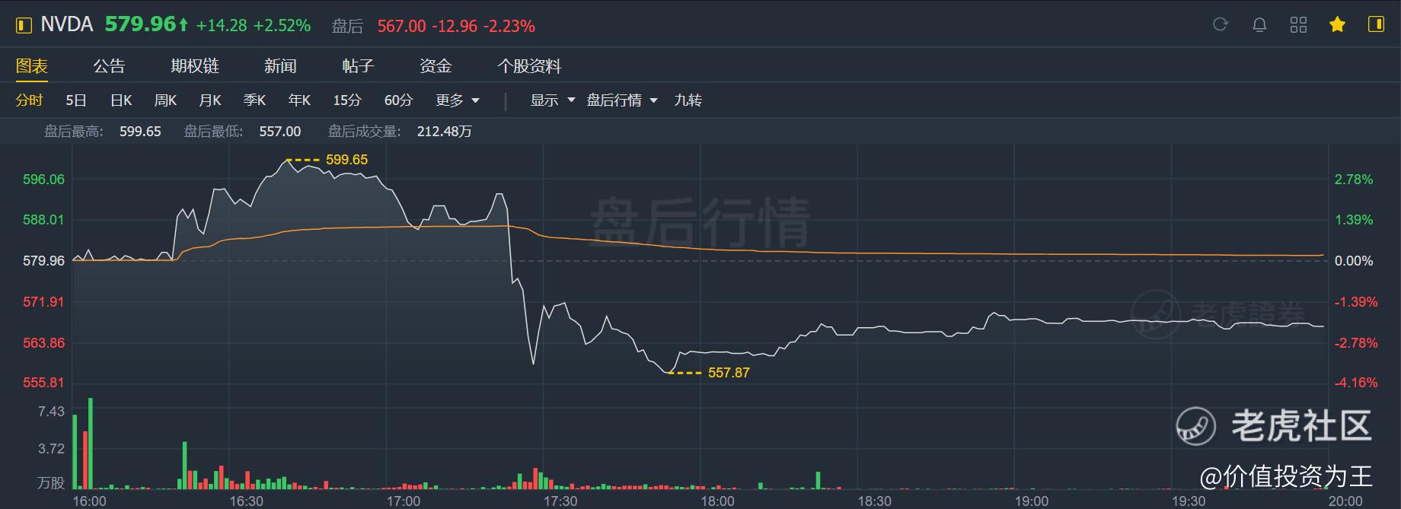Image resolution: width=1401 pixels, height=509 pixels.
Task: Switch to 日K chart
Action: pyautogui.click(x=121, y=100)
